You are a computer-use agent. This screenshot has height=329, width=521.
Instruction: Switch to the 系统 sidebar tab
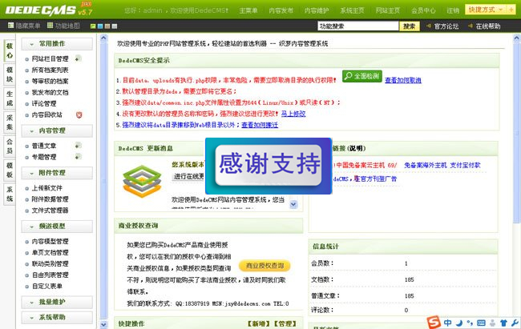click(10, 194)
